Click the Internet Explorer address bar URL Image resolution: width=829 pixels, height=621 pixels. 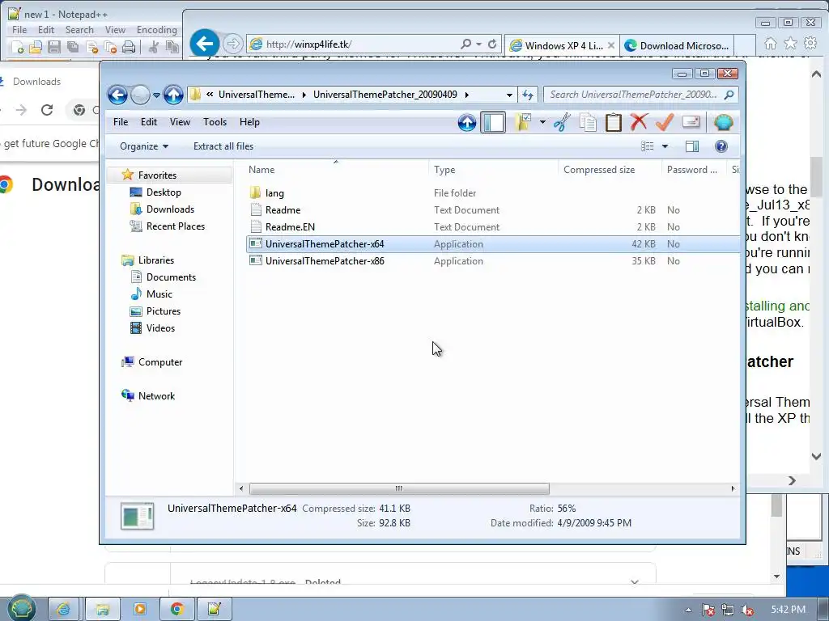(x=308, y=44)
